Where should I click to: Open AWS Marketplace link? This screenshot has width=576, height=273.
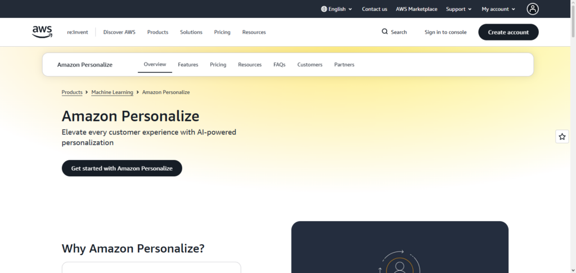pos(417,9)
